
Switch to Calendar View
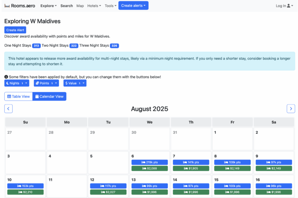coord(49,96)
